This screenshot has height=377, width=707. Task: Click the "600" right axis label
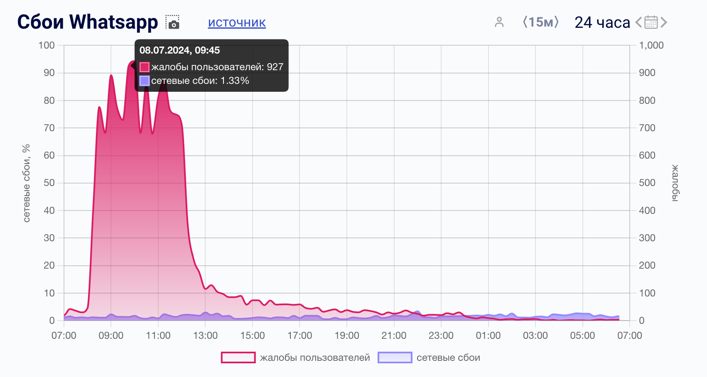[x=647, y=155]
